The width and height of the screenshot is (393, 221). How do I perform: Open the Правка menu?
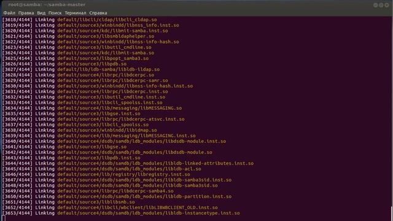coord(26,13)
